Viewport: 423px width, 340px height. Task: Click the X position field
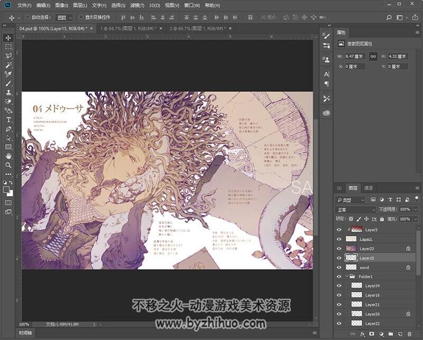click(x=355, y=67)
